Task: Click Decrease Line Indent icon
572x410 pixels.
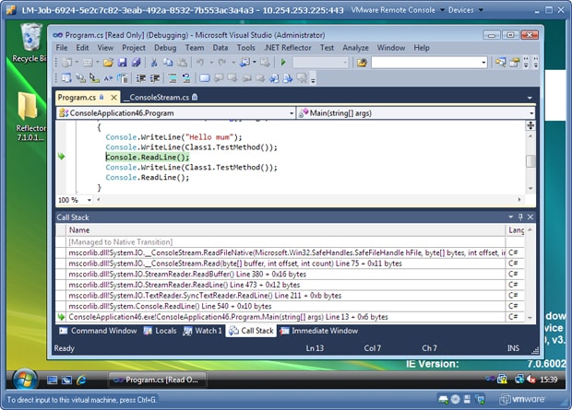Action: click(x=141, y=78)
